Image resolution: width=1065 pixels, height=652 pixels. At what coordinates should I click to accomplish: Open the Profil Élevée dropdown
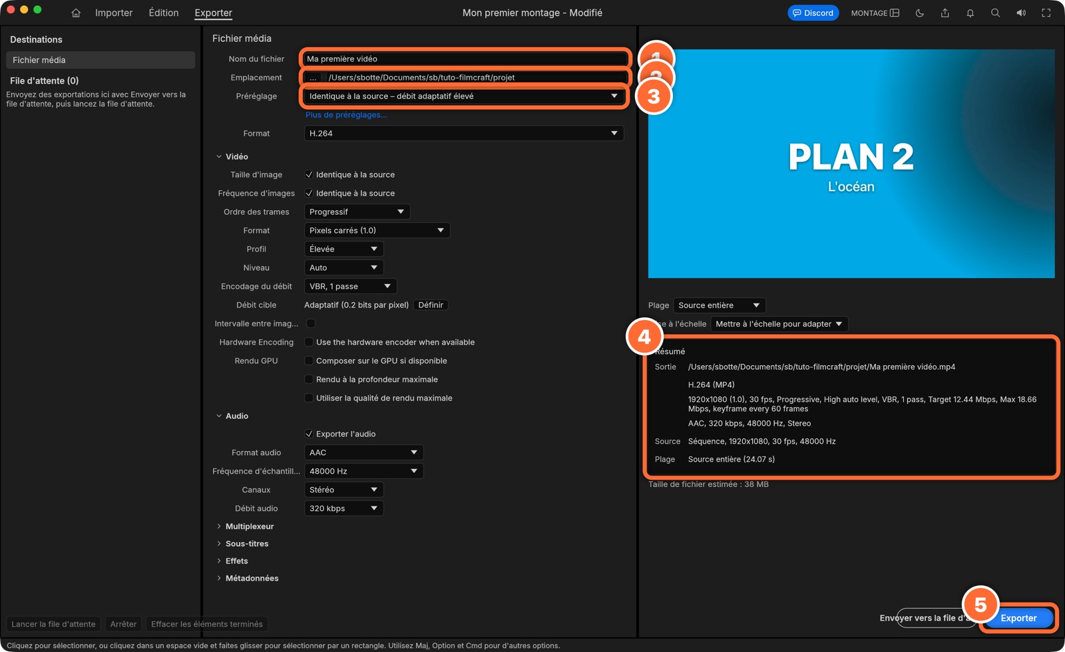point(343,249)
